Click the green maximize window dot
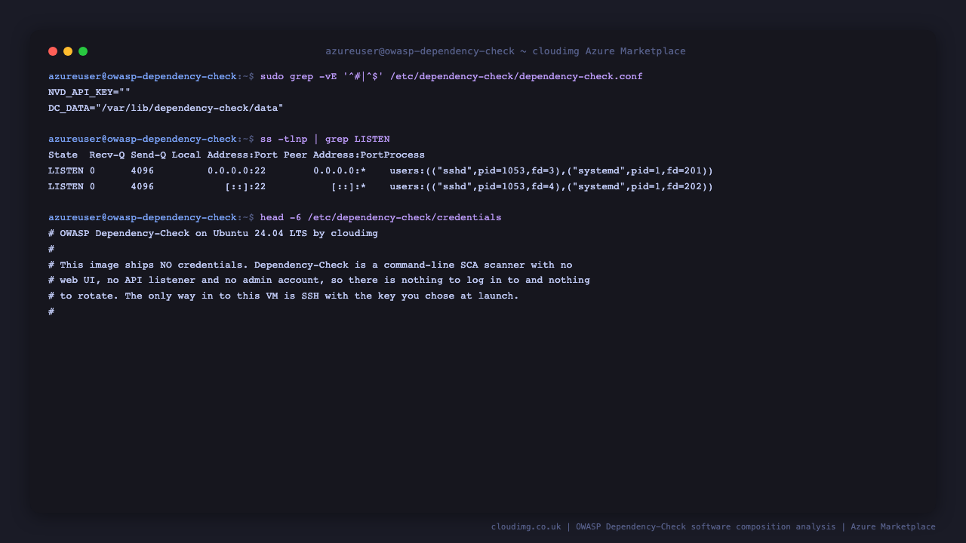The image size is (966, 543). (x=83, y=51)
